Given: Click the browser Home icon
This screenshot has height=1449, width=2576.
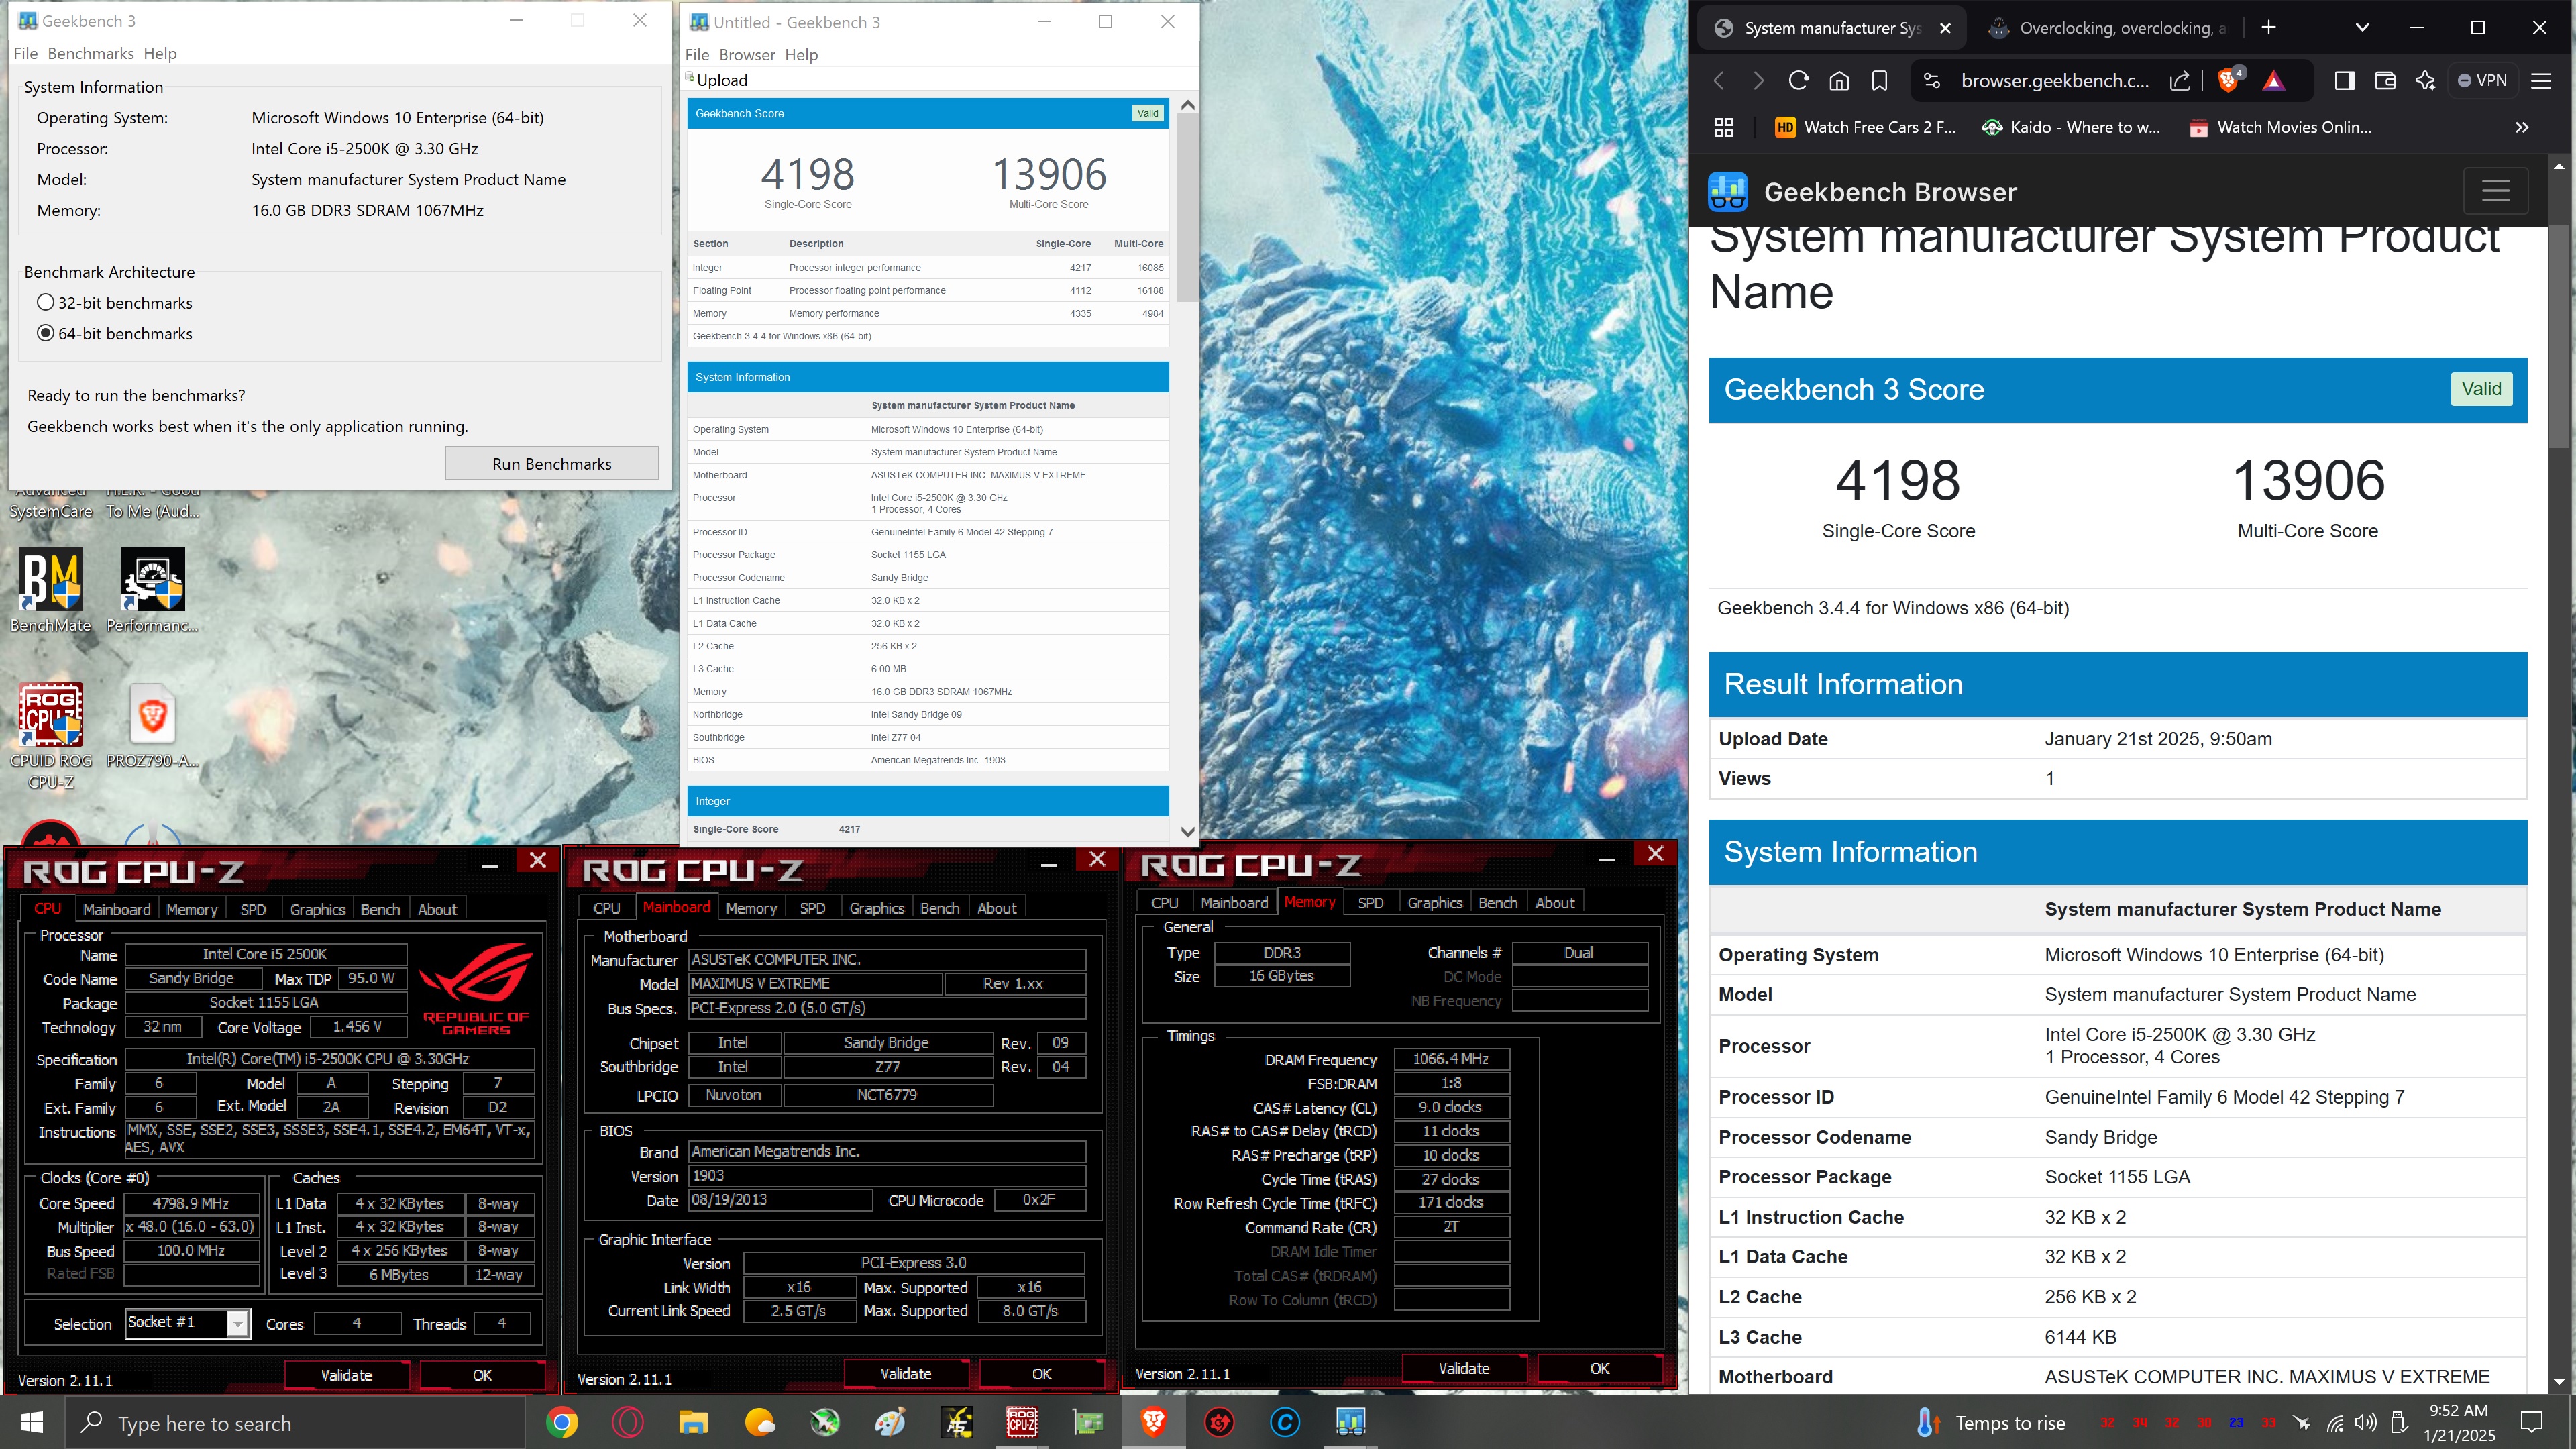Looking at the screenshot, I should [x=1839, y=81].
